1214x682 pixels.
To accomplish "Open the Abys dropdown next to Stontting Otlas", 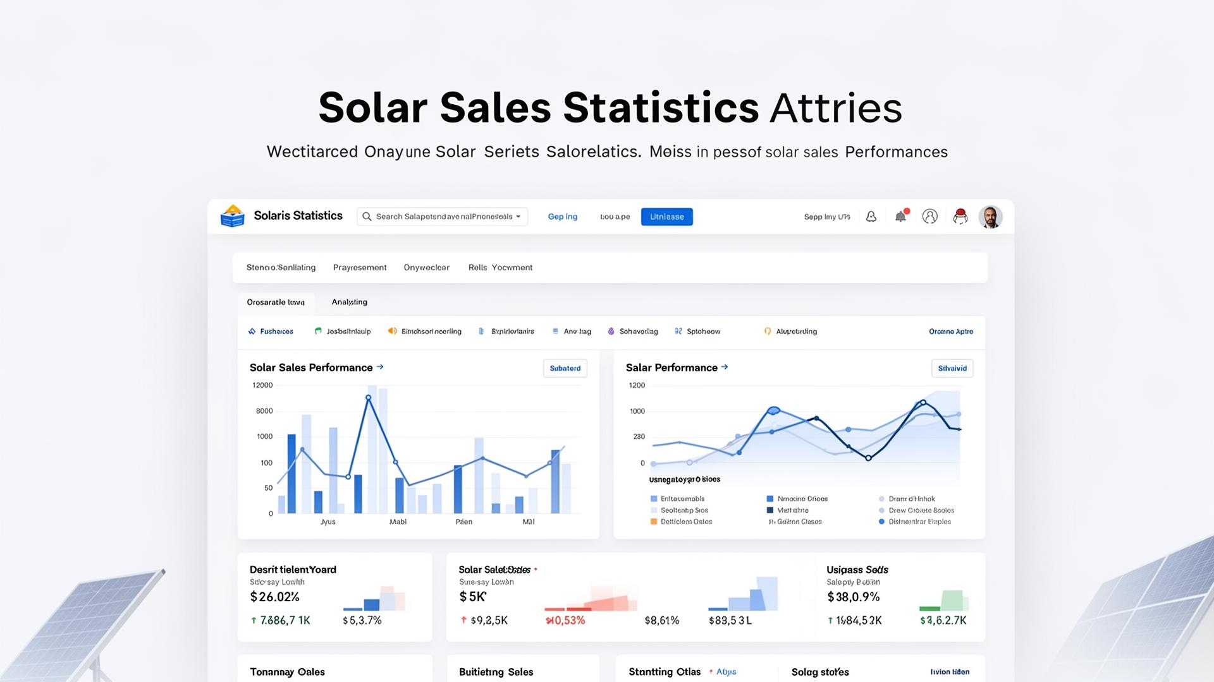I will pos(726,672).
